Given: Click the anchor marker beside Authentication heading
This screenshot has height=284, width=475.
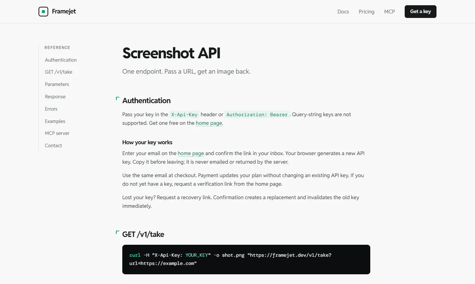Looking at the screenshot, I should click(x=117, y=99).
